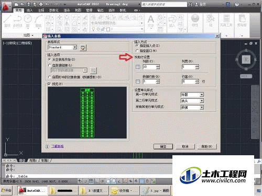Select the Arc tool in the ribbon
Viewport: 262px width, 196px height.
point(38,21)
